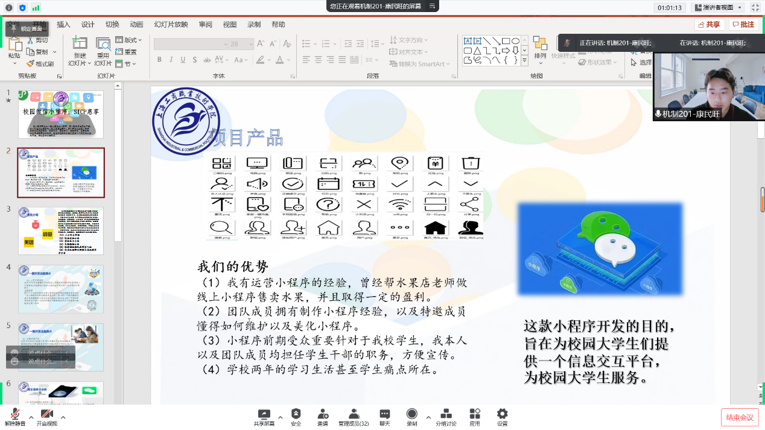Click End Meeting (结束会议) button
Image resolution: width=765 pixels, height=430 pixels.
(x=740, y=417)
